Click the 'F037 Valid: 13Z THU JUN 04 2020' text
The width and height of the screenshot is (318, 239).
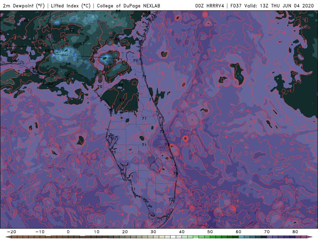point(272,6)
